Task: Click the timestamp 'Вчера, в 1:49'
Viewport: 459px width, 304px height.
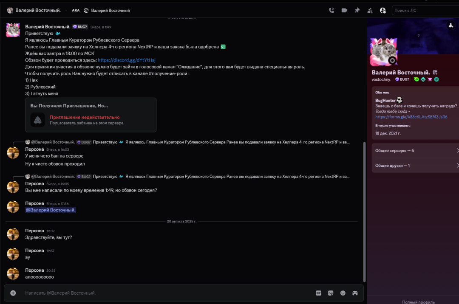Action: pyautogui.click(x=101, y=27)
